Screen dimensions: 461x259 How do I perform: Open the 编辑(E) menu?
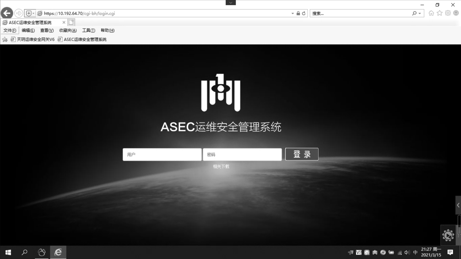coord(28,30)
